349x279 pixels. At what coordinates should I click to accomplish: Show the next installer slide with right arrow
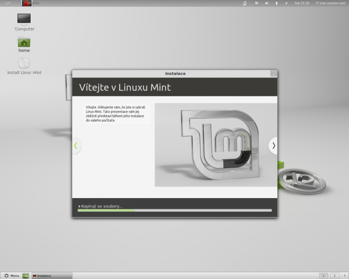coord(273,146)
